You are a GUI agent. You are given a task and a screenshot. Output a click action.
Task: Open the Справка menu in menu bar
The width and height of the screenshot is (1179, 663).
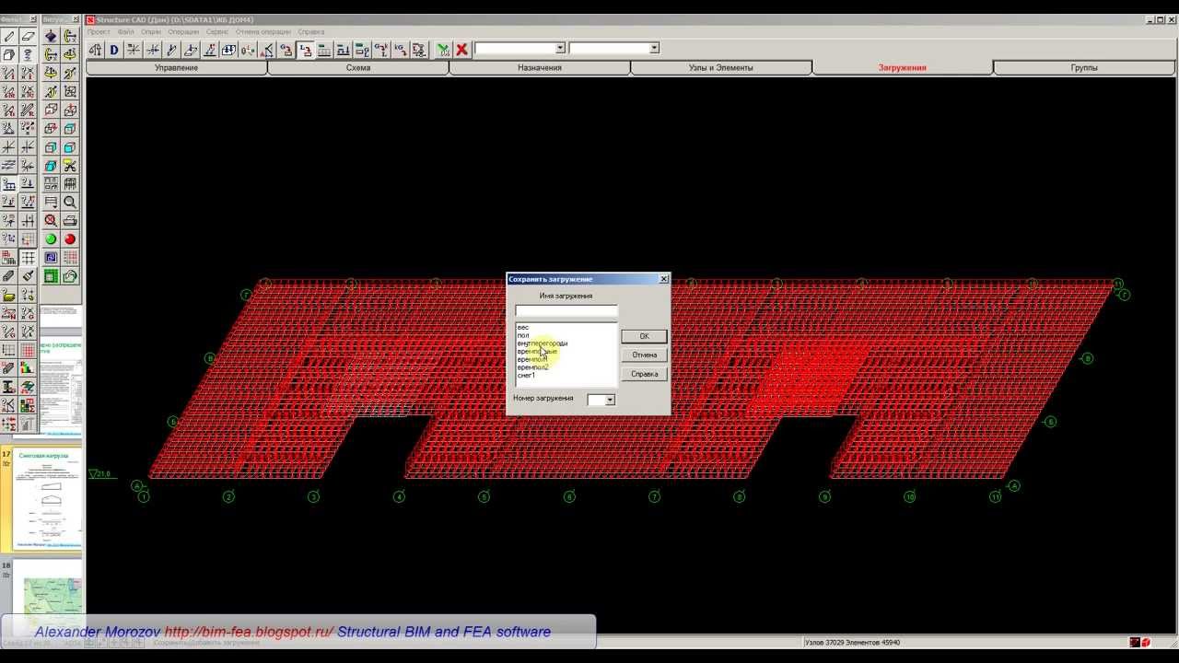pos(310,31)
